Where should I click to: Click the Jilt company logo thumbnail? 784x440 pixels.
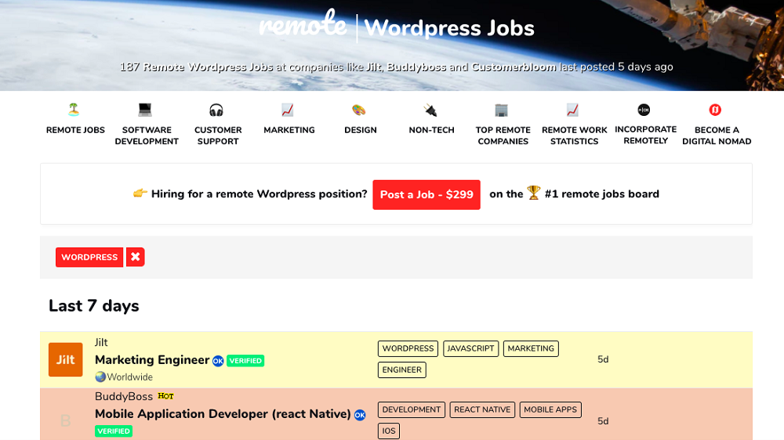coord(65,360)
